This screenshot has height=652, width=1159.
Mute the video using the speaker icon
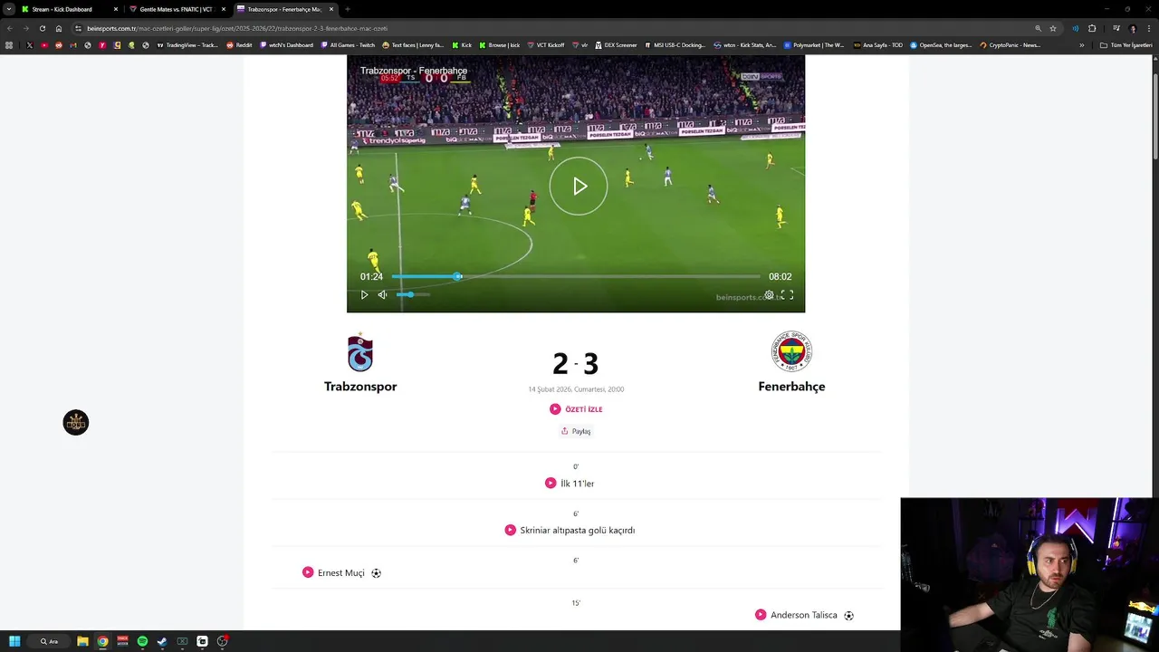(x=382, y=294)
